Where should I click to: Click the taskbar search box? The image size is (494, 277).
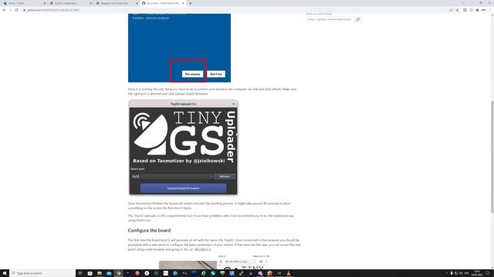tap(42, 273)
